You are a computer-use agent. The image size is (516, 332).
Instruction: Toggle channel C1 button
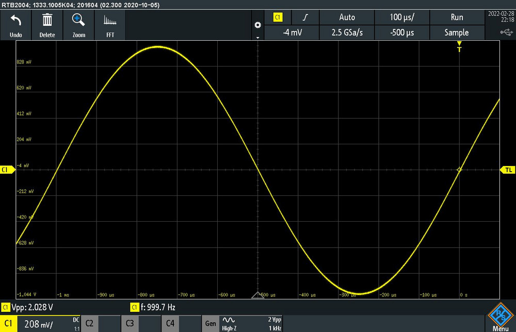click(x=8, y=323)
